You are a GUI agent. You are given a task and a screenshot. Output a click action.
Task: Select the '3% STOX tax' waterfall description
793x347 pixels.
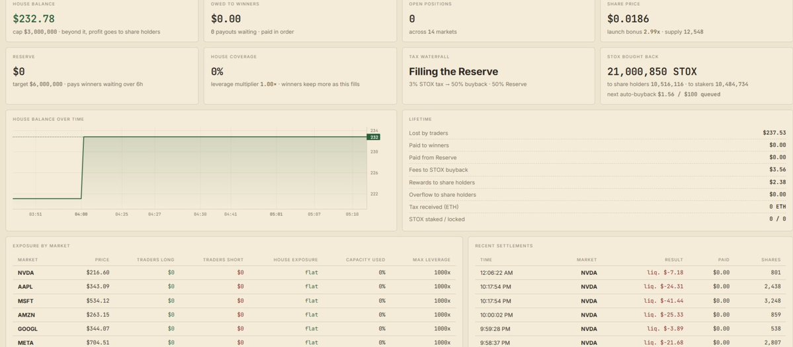click(x=468, y=85)
